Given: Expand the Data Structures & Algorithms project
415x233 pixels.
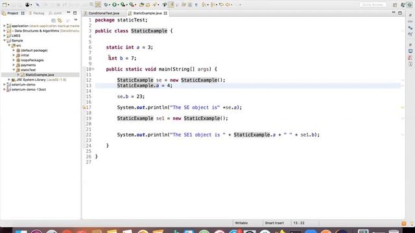Looking at the screenshot, I should (5, 30).
